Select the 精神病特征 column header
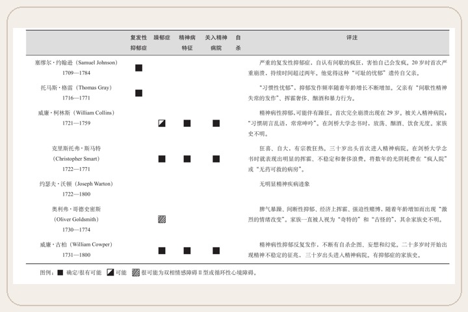 click(x=187, y=43)
